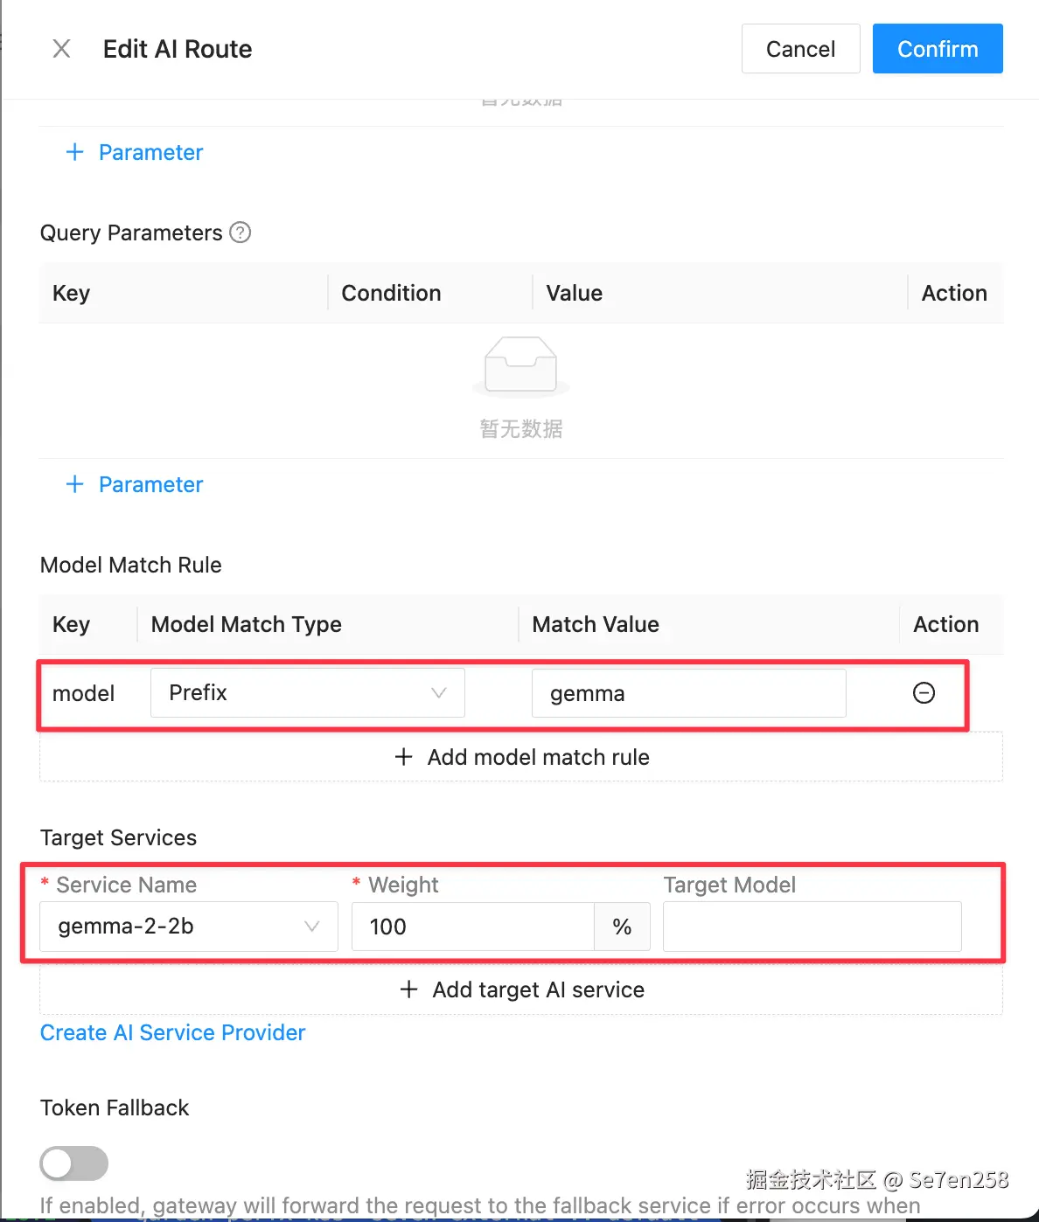Add a Parameter under Query Parameters table
1039x1222 pixels.
[x=135, y=484]
